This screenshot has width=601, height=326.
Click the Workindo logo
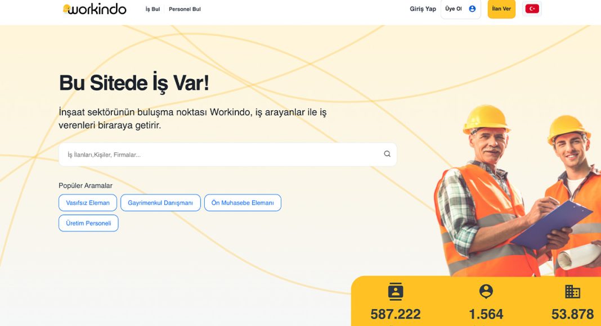tap(95, 9)
